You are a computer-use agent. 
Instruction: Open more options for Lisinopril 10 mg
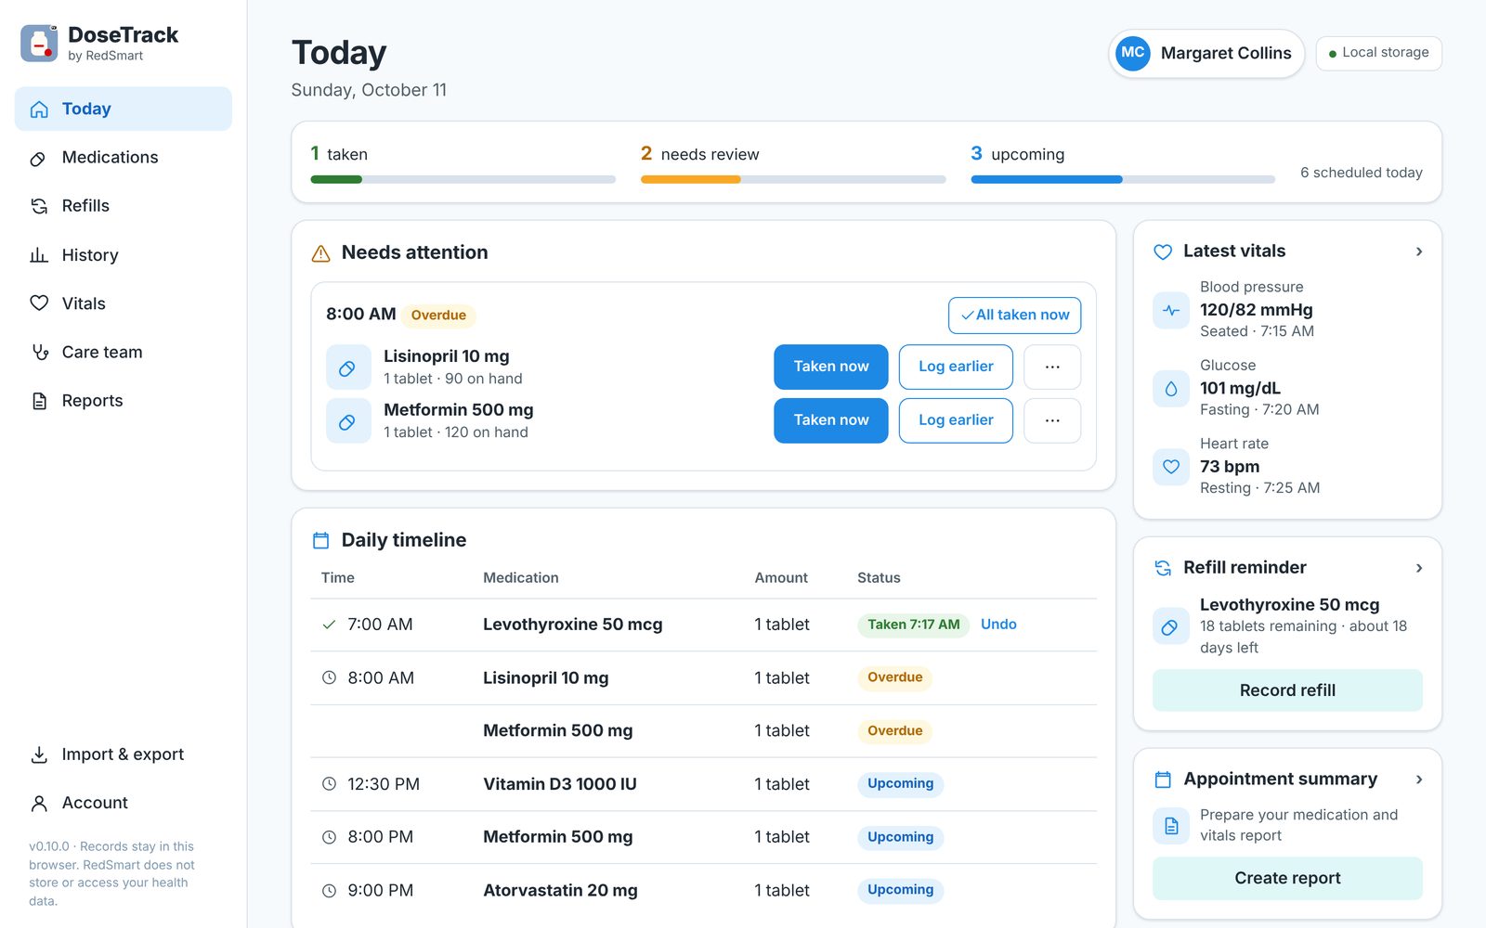[x=1052, y=367]
